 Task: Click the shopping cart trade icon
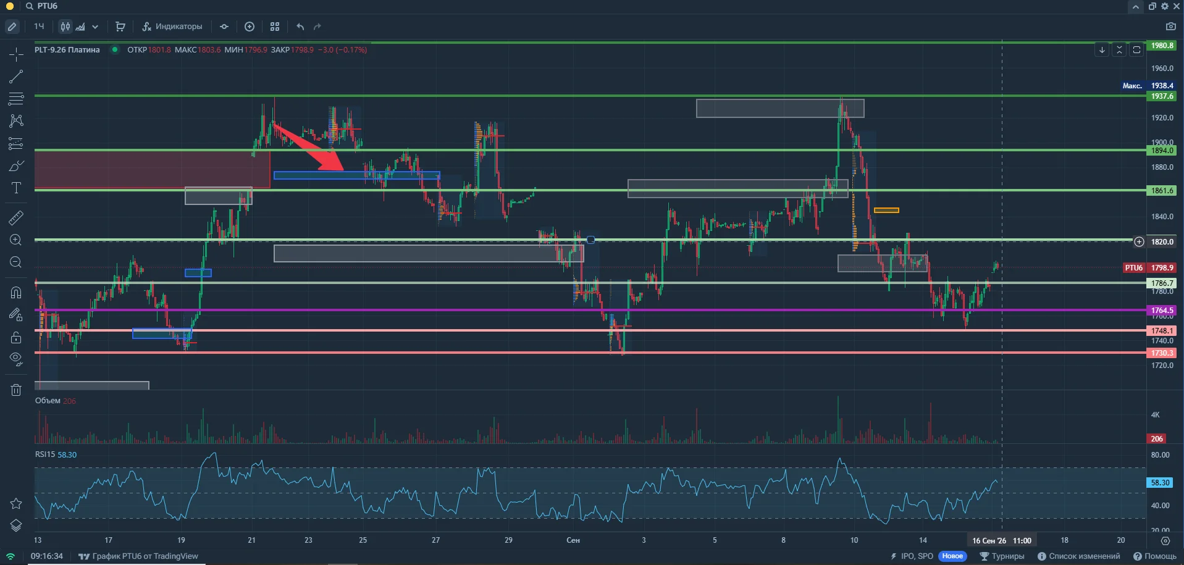(120, 27)
